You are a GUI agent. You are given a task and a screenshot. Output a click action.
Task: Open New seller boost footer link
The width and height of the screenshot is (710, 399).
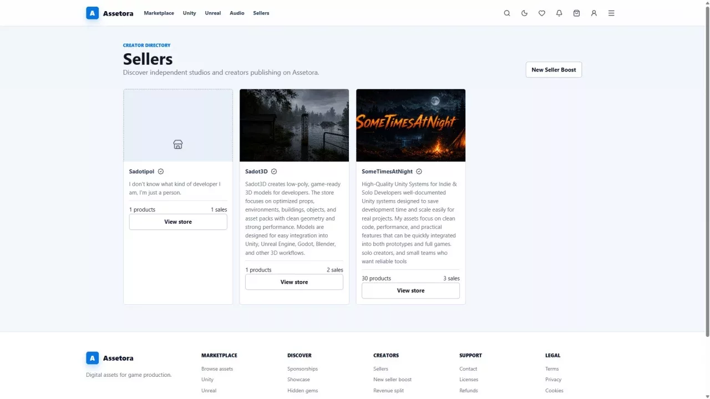[x=392, y=380]
